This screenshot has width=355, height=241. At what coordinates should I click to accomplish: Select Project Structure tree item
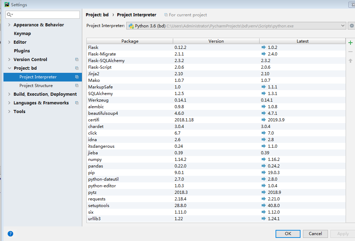pyautogui.click(x=36, y=86)
